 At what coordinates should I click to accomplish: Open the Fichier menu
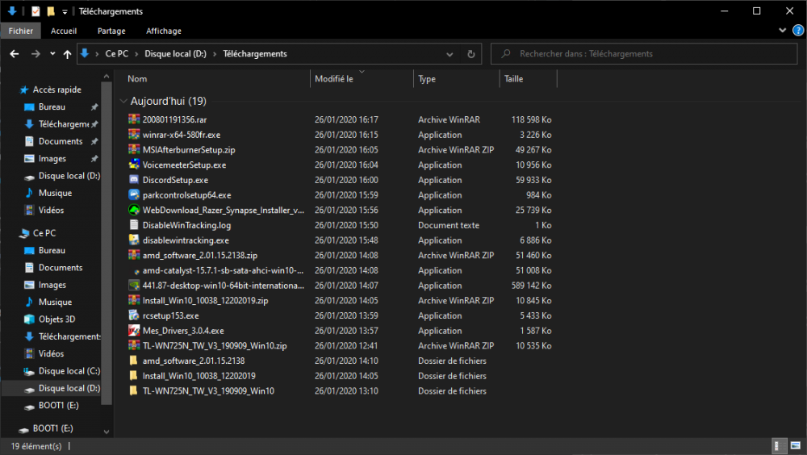tap(21, 31)
